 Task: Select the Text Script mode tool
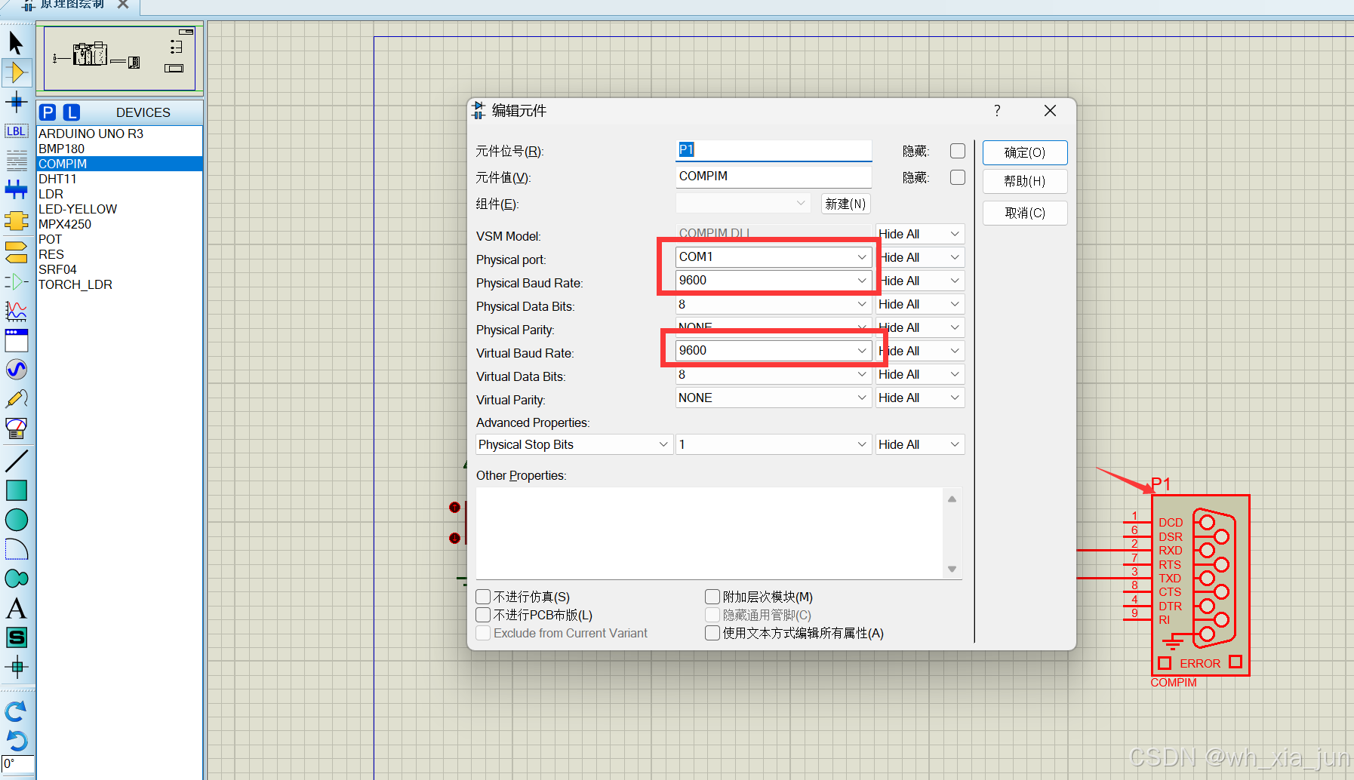click(16, 160)
